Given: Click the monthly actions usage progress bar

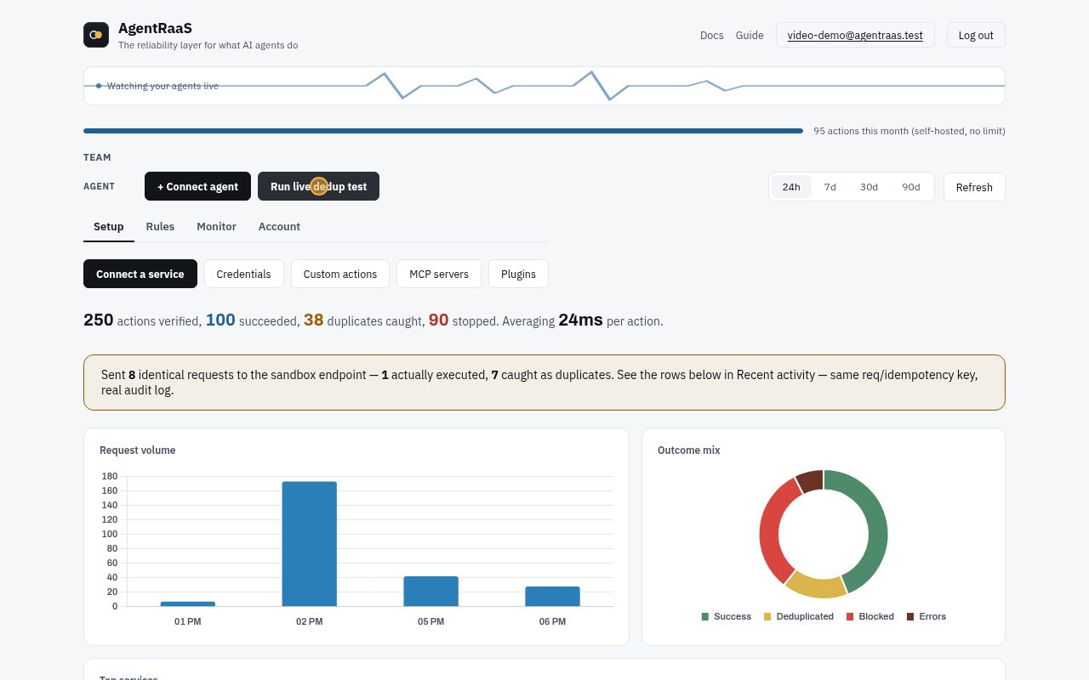Looking at the screenshot, I should point(443,131).
